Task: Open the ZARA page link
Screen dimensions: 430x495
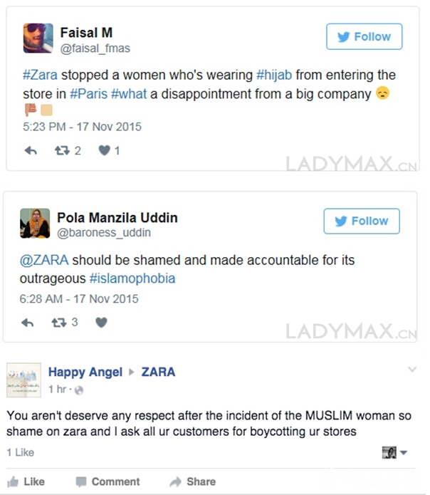Action: [x=158, y=372]
